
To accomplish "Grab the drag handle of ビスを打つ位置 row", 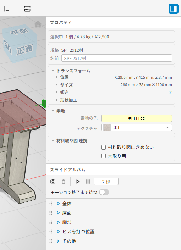I will 51,232.
